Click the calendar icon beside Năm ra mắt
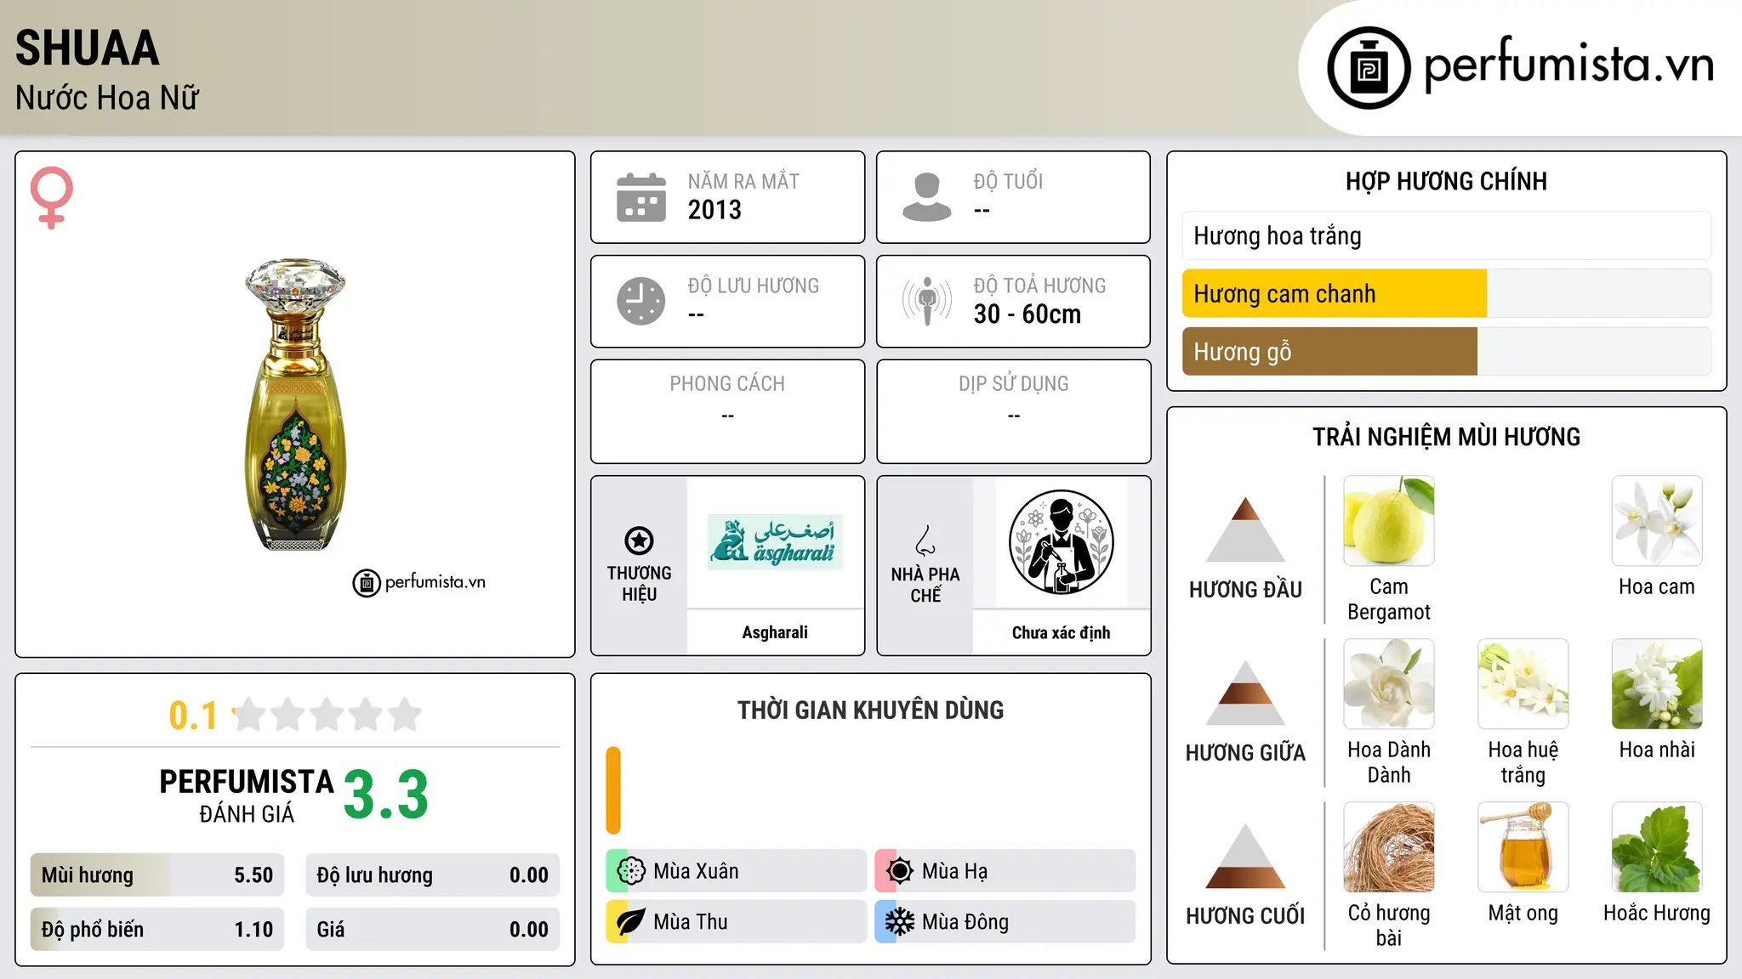 pos(641,197)
